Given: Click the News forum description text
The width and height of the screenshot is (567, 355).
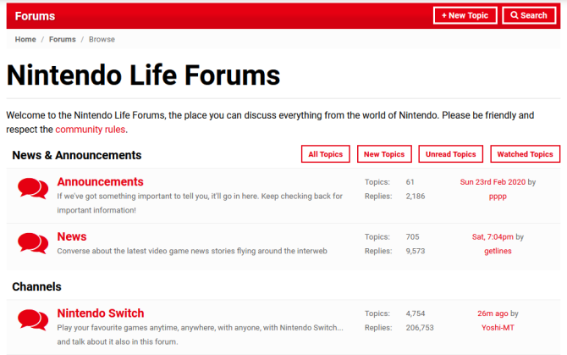Looking at the screenshot, I should coord(192,251).
